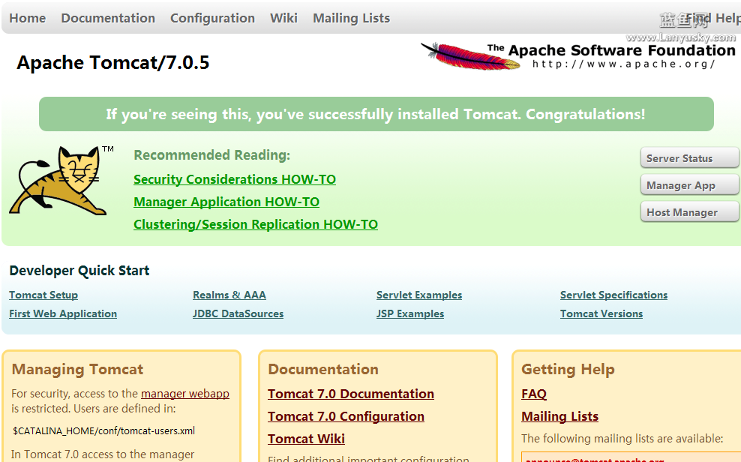Open Find Help in the navigation bar
This screenshot has width=741, height=462.
713,18
